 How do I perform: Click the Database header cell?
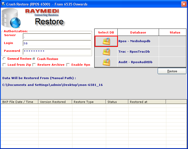click(x=138, y=32)
